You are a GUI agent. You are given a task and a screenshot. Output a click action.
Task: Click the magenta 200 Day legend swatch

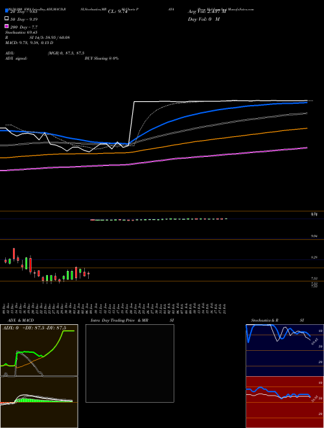tap(6, 27)
